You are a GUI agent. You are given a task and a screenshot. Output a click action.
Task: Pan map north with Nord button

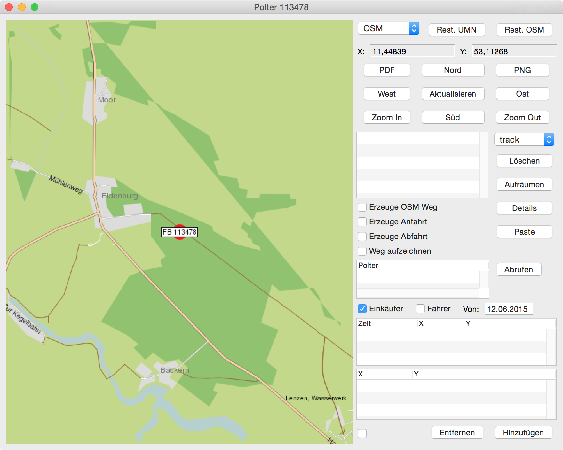pyautogui.click(x=453, y=70)
